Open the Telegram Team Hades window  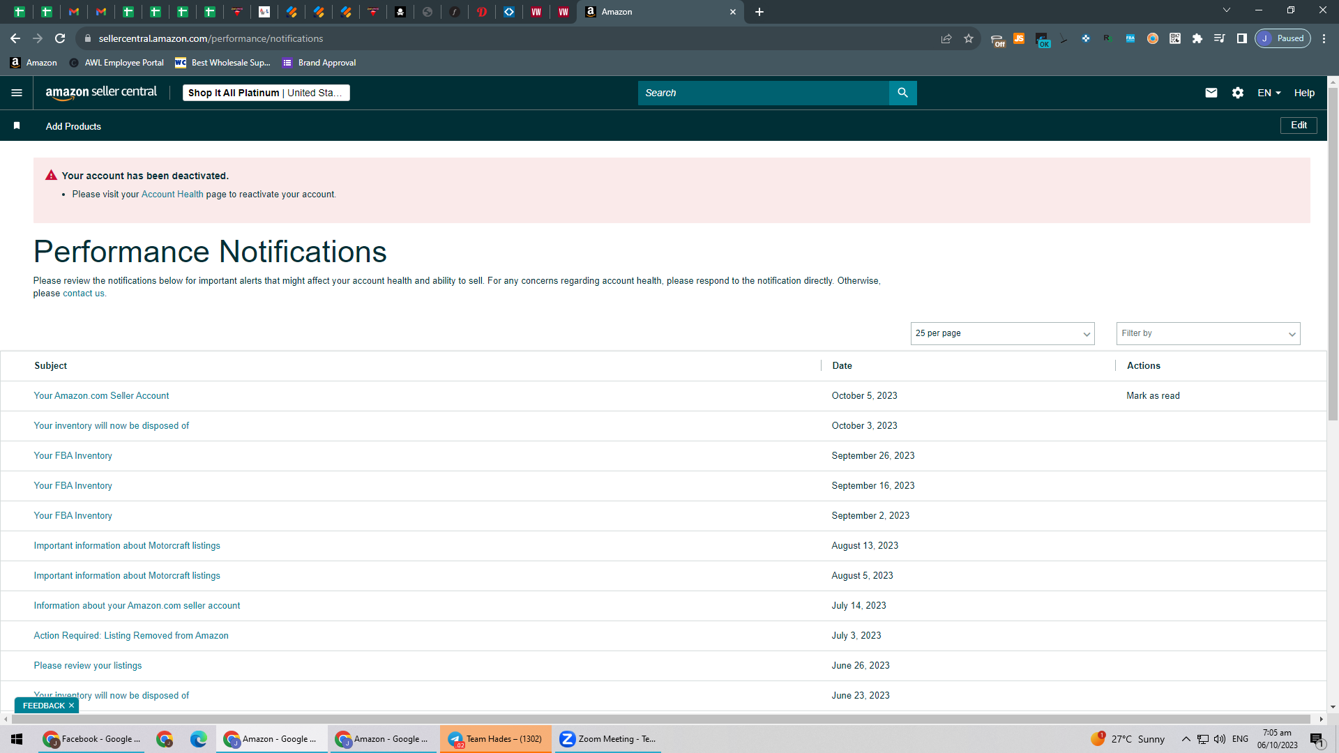(x=496, y=739)
